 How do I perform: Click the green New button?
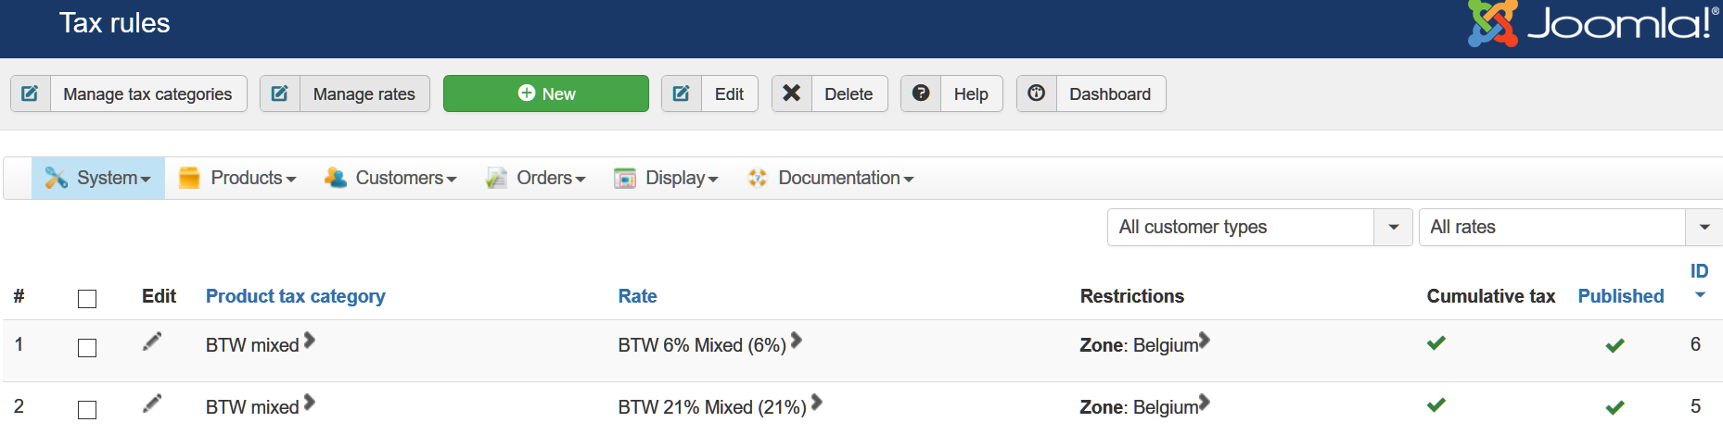(x=546, y=93)
